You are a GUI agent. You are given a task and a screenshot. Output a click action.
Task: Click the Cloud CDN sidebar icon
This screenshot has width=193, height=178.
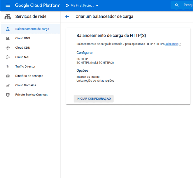point(8,48)
